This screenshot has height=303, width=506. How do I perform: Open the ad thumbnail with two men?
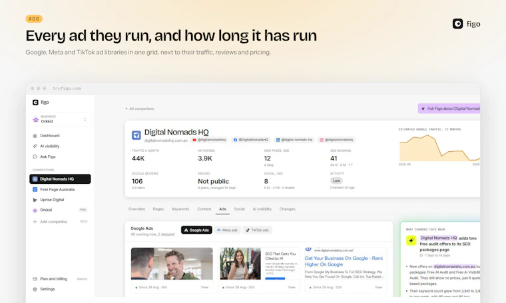point(172,264)
